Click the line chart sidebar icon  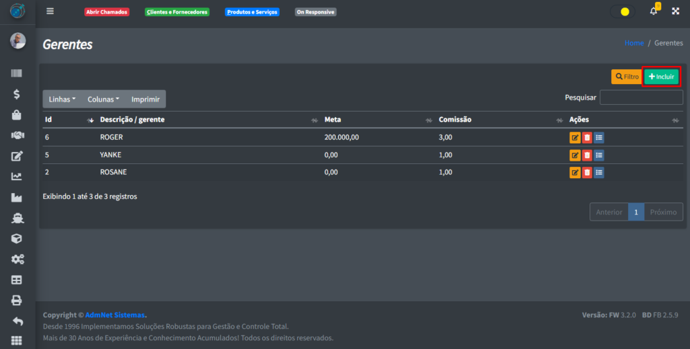[x=17, y=177]
